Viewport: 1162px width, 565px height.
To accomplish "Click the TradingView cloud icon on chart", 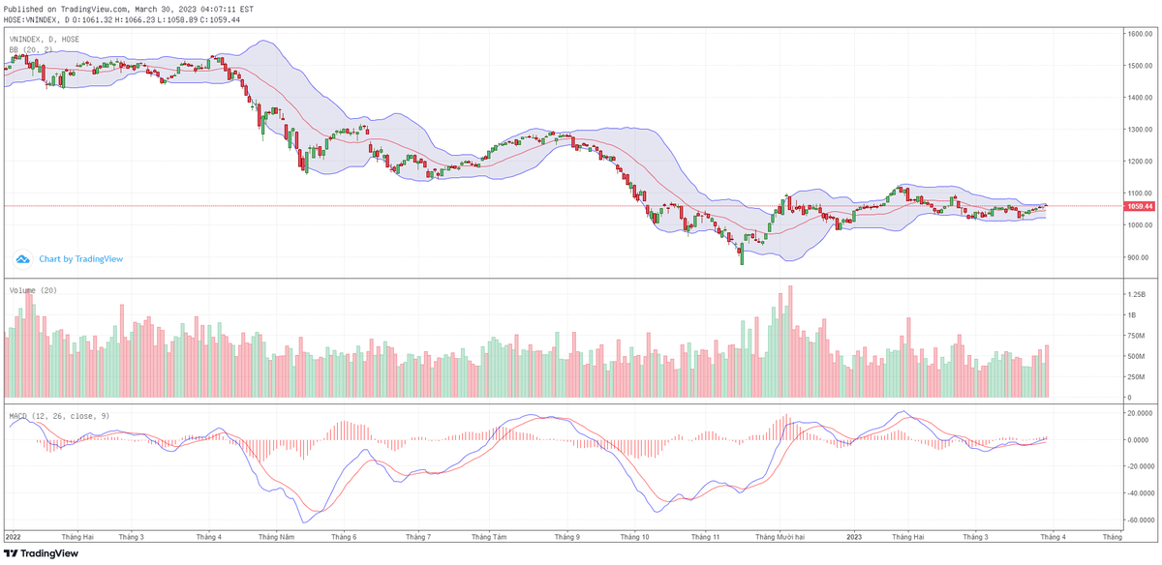I will (22, 259).
